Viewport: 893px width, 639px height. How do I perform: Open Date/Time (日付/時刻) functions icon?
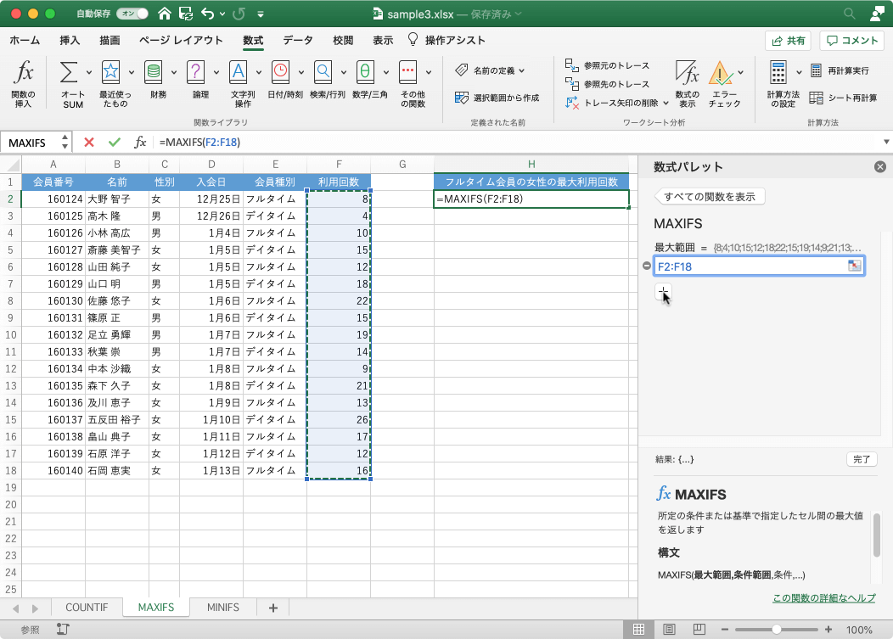coord(280,72)
